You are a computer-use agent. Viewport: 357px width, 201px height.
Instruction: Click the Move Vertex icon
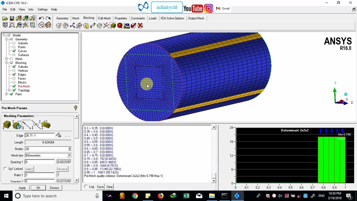(93, 26)
